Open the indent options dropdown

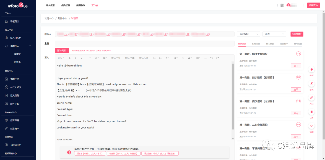point(175,58)
